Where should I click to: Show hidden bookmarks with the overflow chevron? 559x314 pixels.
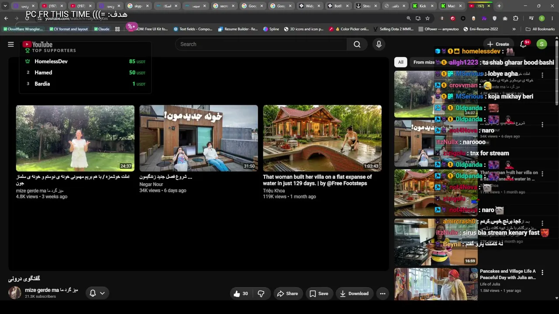click(514, 29)
